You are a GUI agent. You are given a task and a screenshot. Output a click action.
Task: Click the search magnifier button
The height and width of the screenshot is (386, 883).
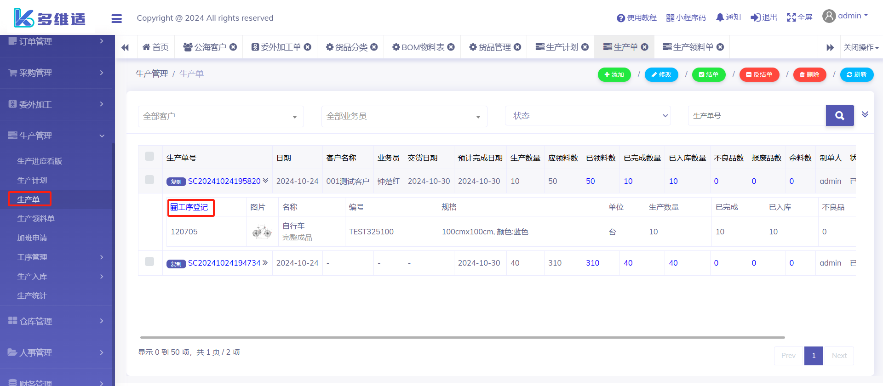click(839, 116)
